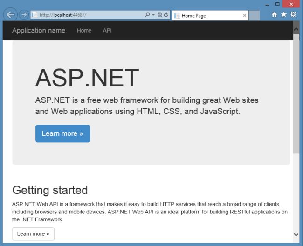Click the blue Learn more button
303x246 pixels.
[x=62, y=133]
